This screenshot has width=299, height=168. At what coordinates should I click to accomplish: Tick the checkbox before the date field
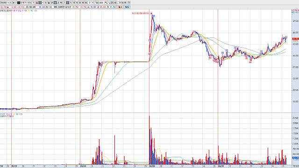pyautogui.click(x=118, y=3)
